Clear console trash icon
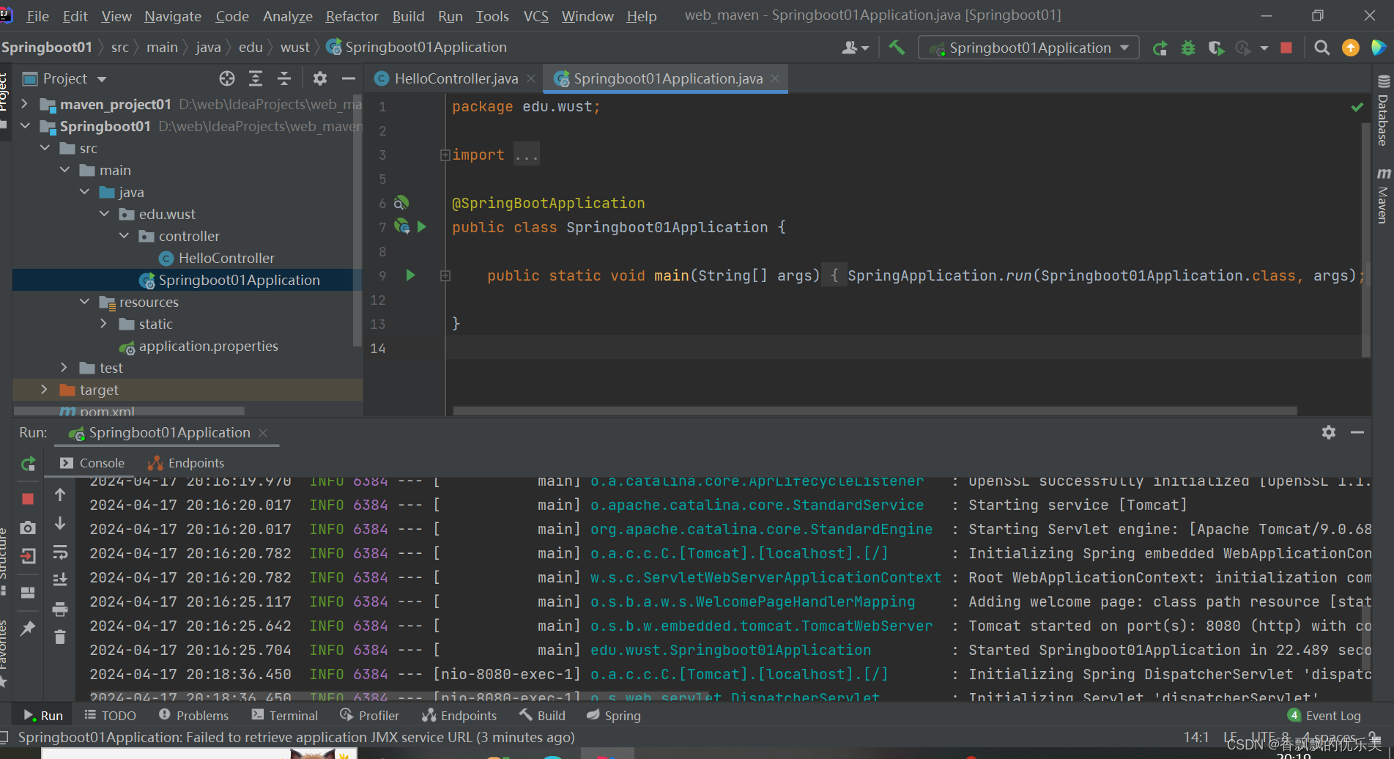 [60, 637]
